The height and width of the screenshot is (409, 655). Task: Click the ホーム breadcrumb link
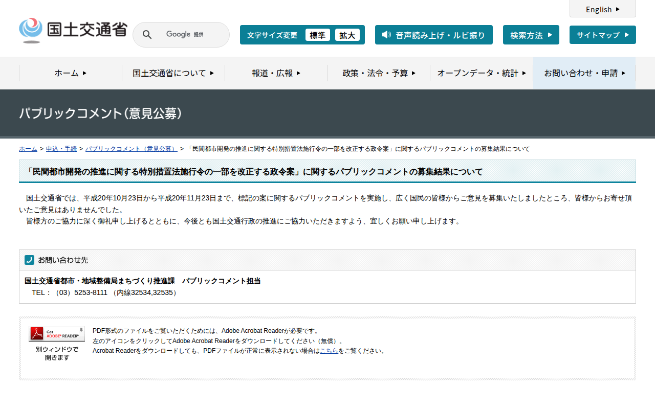pos(28,149)
